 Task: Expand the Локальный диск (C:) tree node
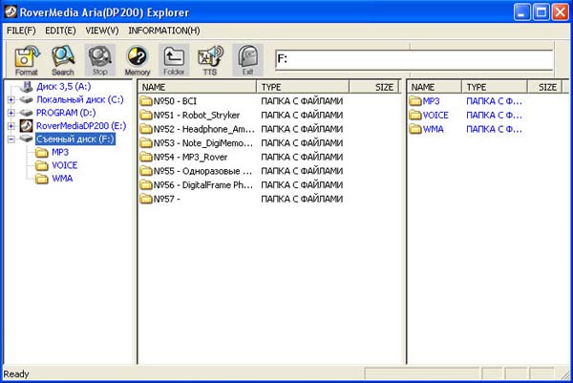point(11,99)
